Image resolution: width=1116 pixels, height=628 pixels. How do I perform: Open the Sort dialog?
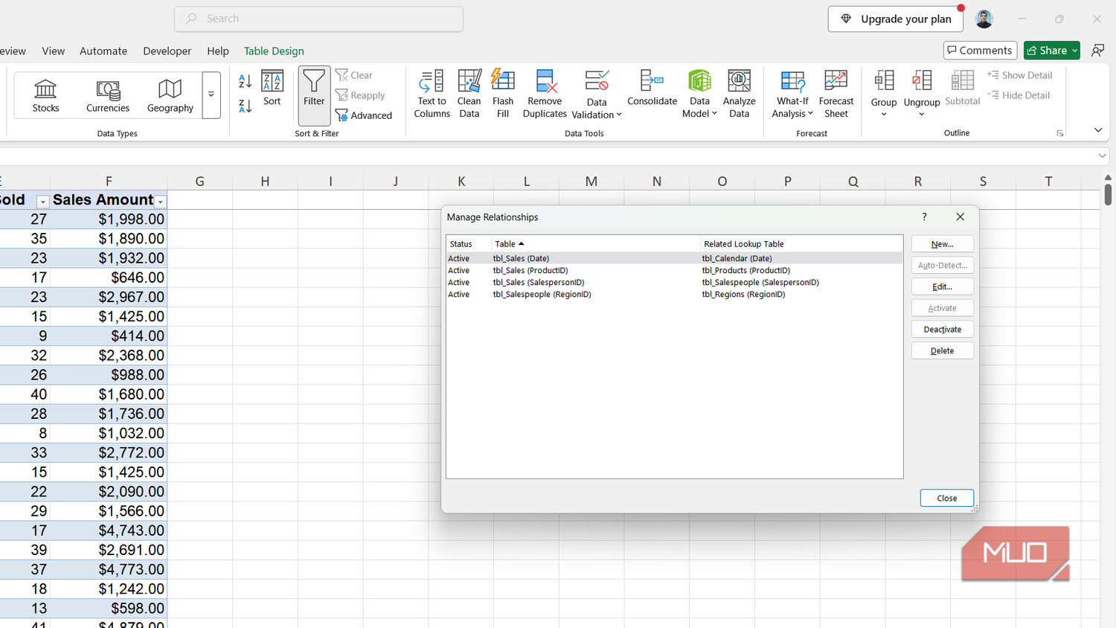(272, 89)
